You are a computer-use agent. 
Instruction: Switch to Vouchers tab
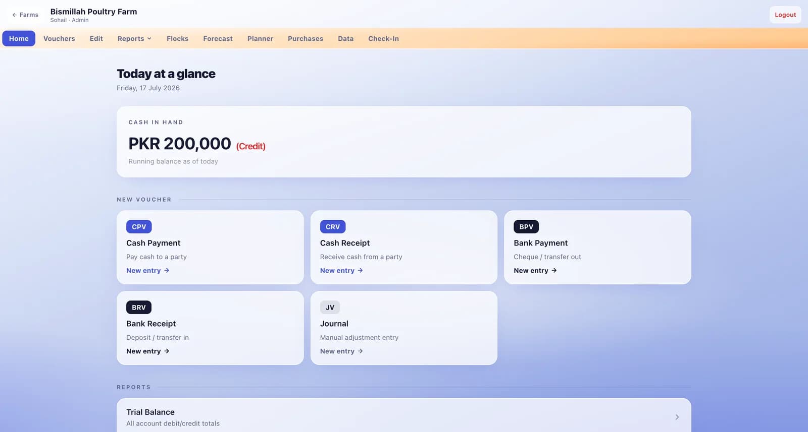(59, 38)
